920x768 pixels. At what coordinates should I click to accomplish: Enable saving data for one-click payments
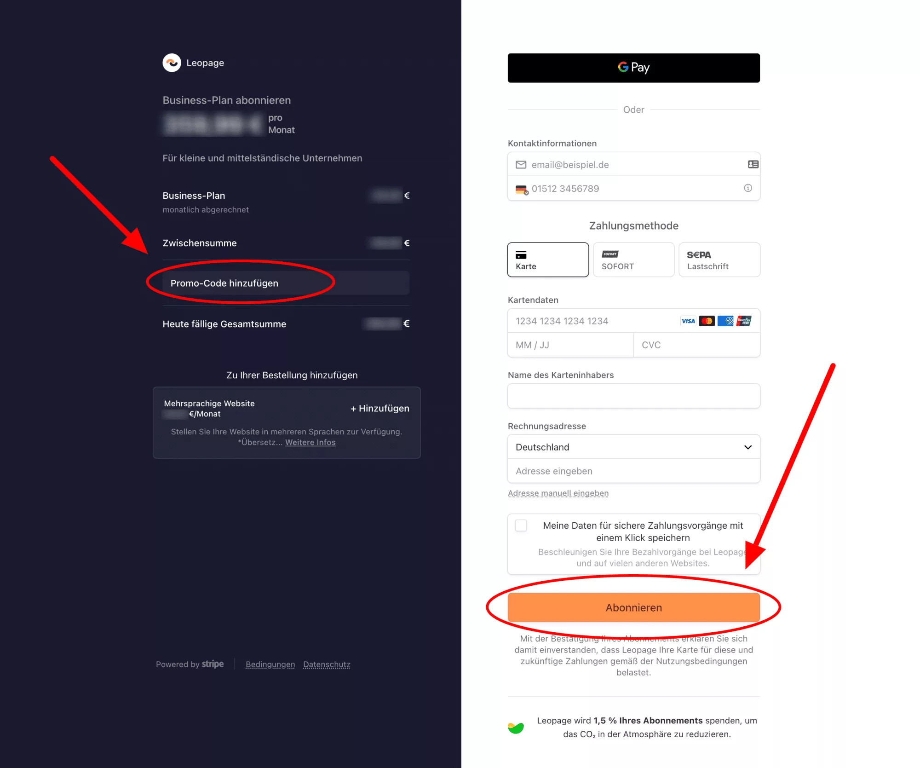521,525
